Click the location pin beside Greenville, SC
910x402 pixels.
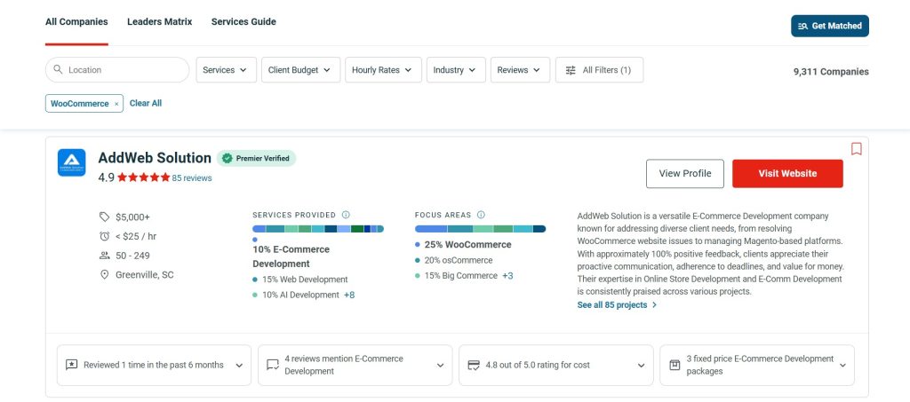[x=105, y=274]
